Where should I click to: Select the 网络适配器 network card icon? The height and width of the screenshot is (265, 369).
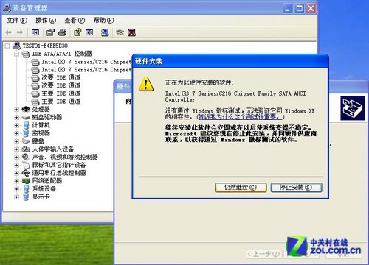click(x=26, y=181)
